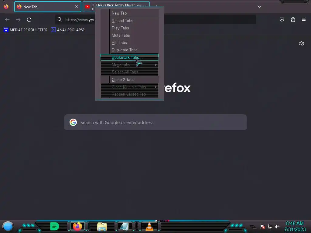311x233 pixels.
Task: Choose Pin Tabs in the context menu
Action: point(129,42)
